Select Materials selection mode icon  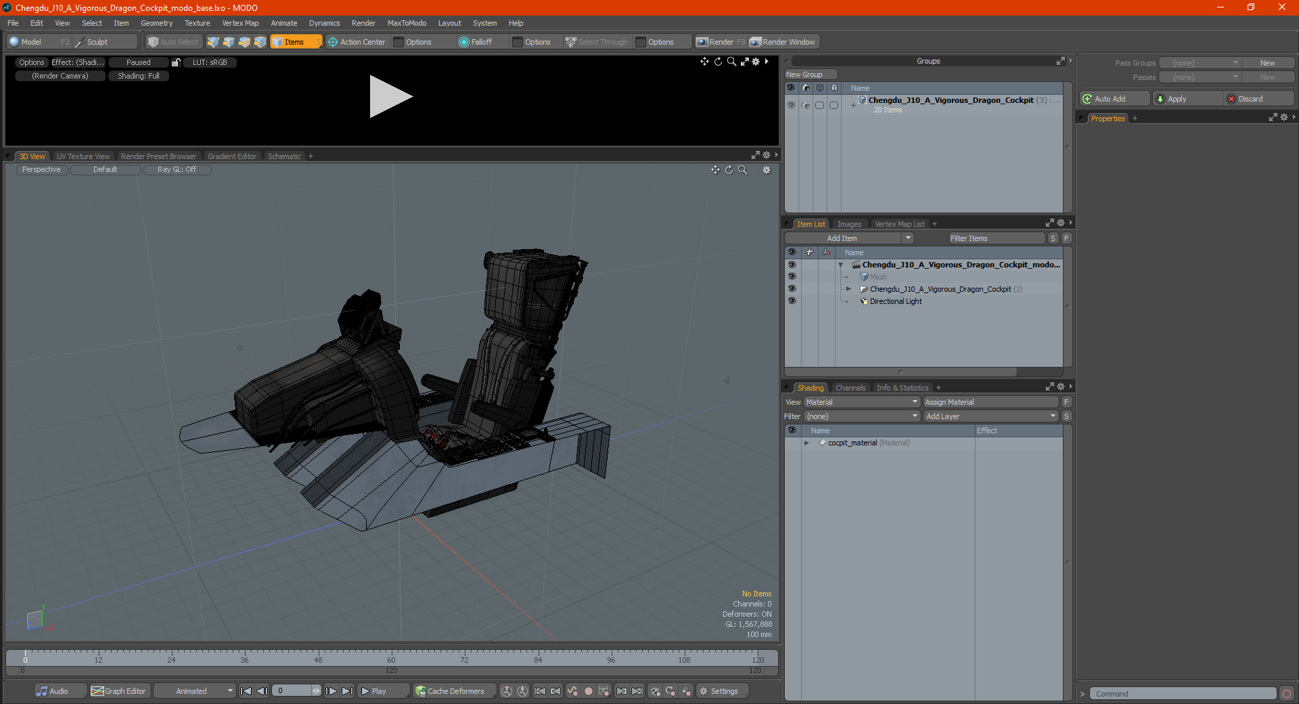[x=260, y=42]
